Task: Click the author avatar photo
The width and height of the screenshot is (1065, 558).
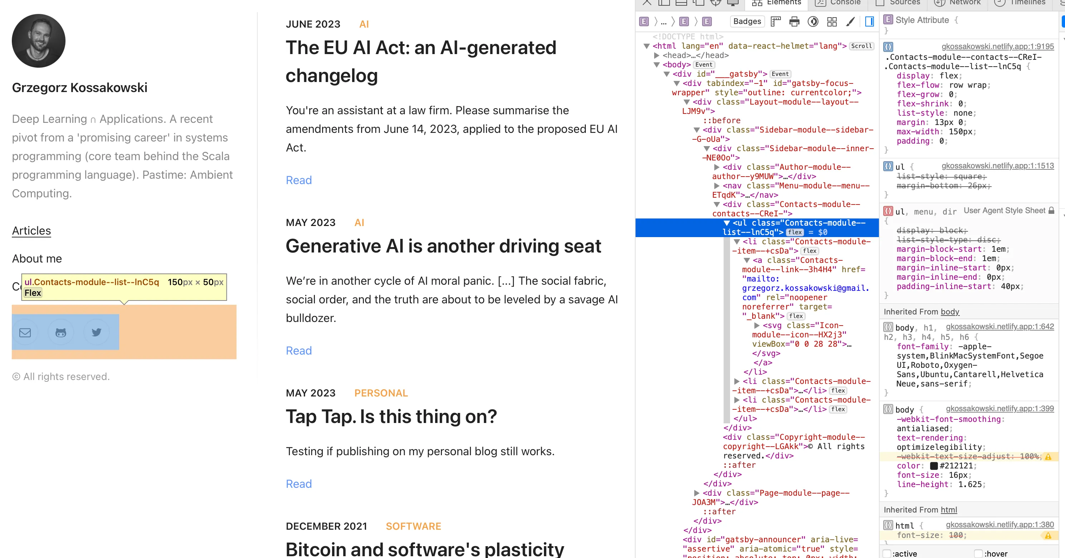Action: tap(38, 40)
